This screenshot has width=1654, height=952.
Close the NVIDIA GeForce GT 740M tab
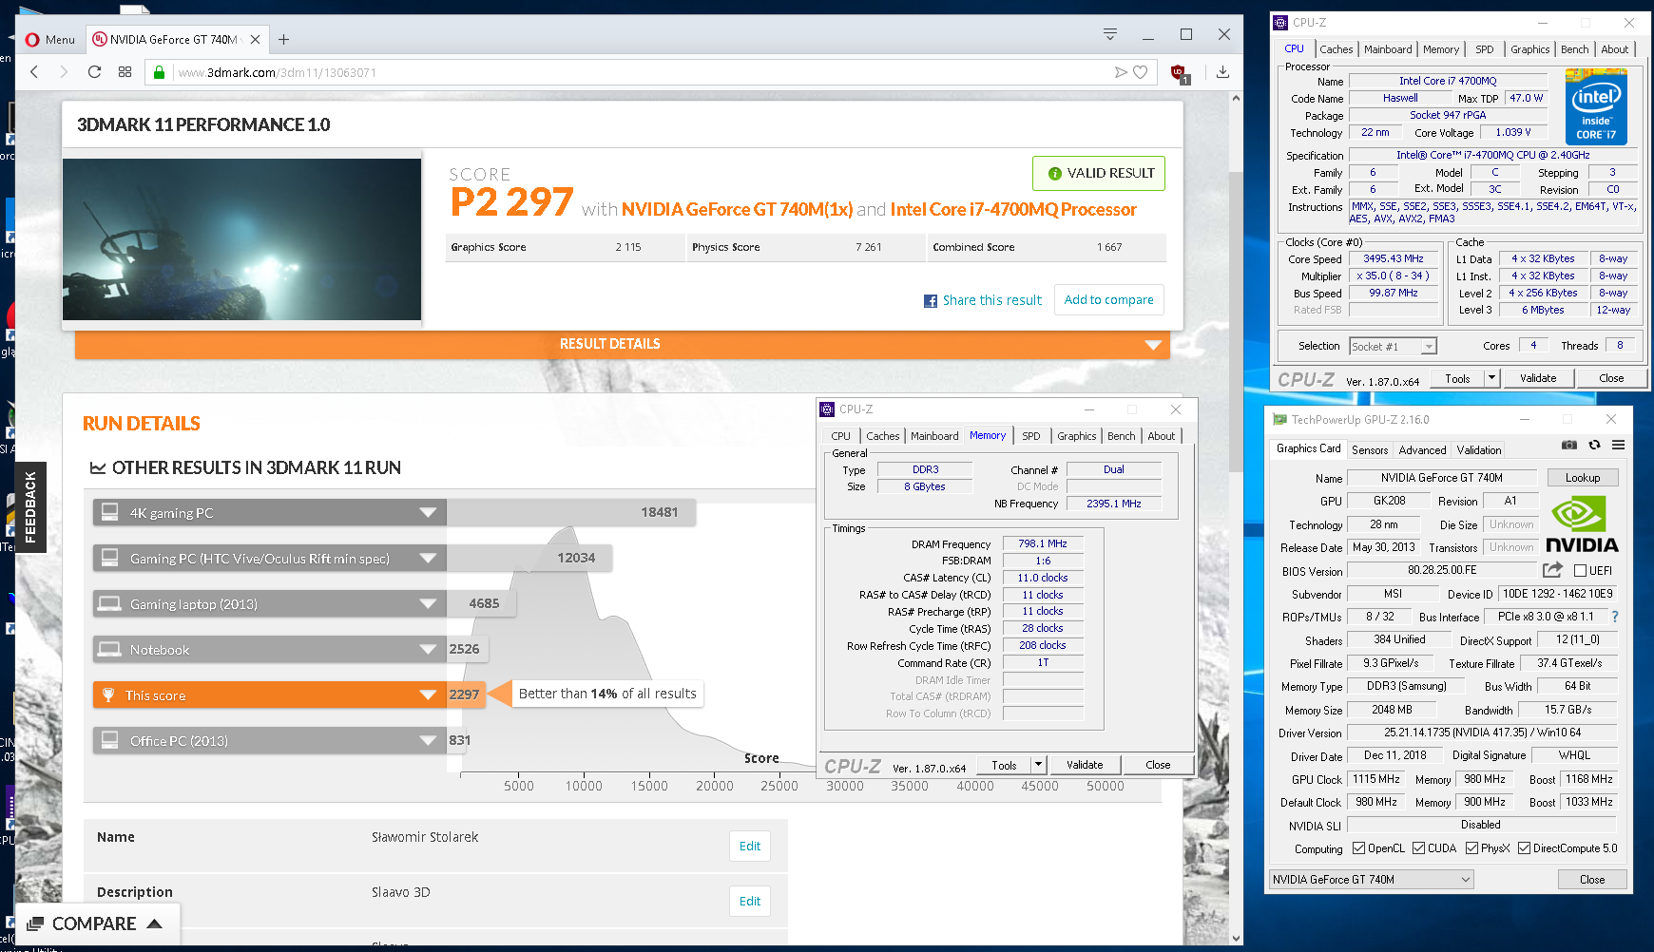[255, 39]
